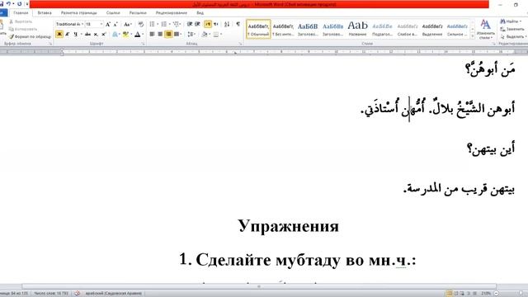Switch to the Разметка страницы tab
This screenshot has width=528, height=297.
tap(79, 13)
